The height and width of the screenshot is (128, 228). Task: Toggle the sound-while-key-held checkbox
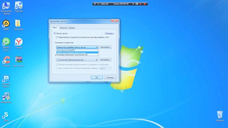57,68
